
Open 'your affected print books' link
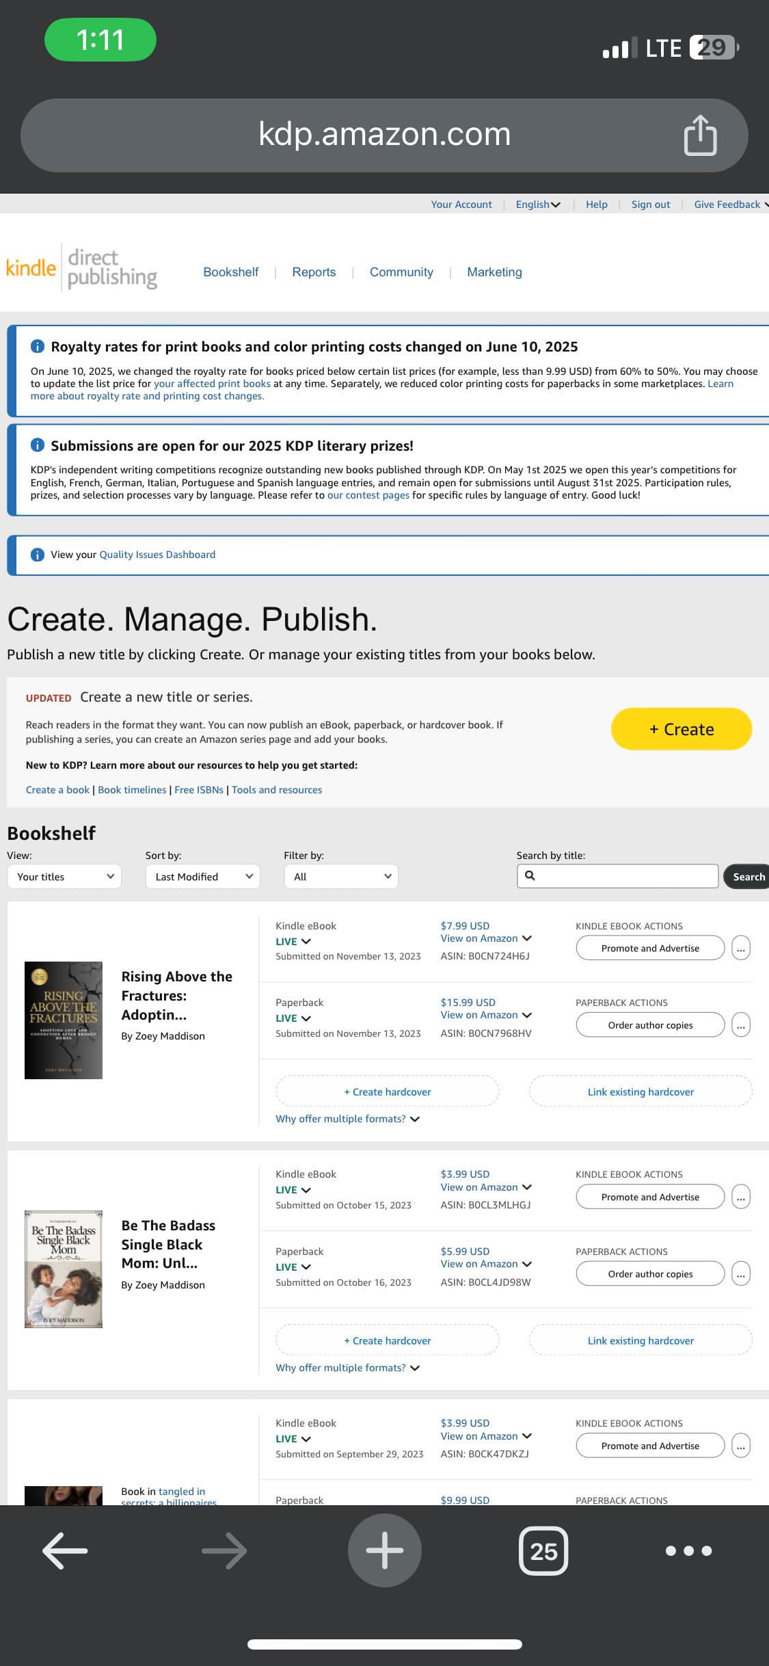212,384
